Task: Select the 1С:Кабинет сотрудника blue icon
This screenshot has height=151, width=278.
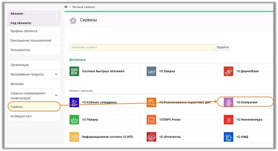Action: (x=74, y=102)
